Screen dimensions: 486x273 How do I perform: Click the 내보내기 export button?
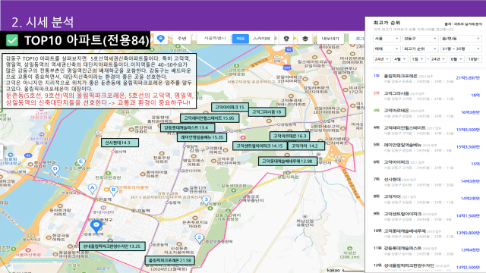330,39
